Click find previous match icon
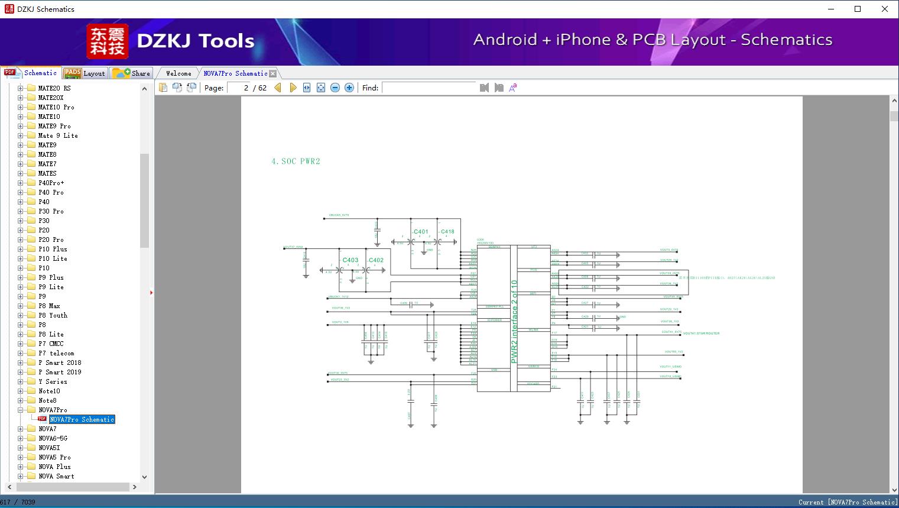 [x=484, y=88]
